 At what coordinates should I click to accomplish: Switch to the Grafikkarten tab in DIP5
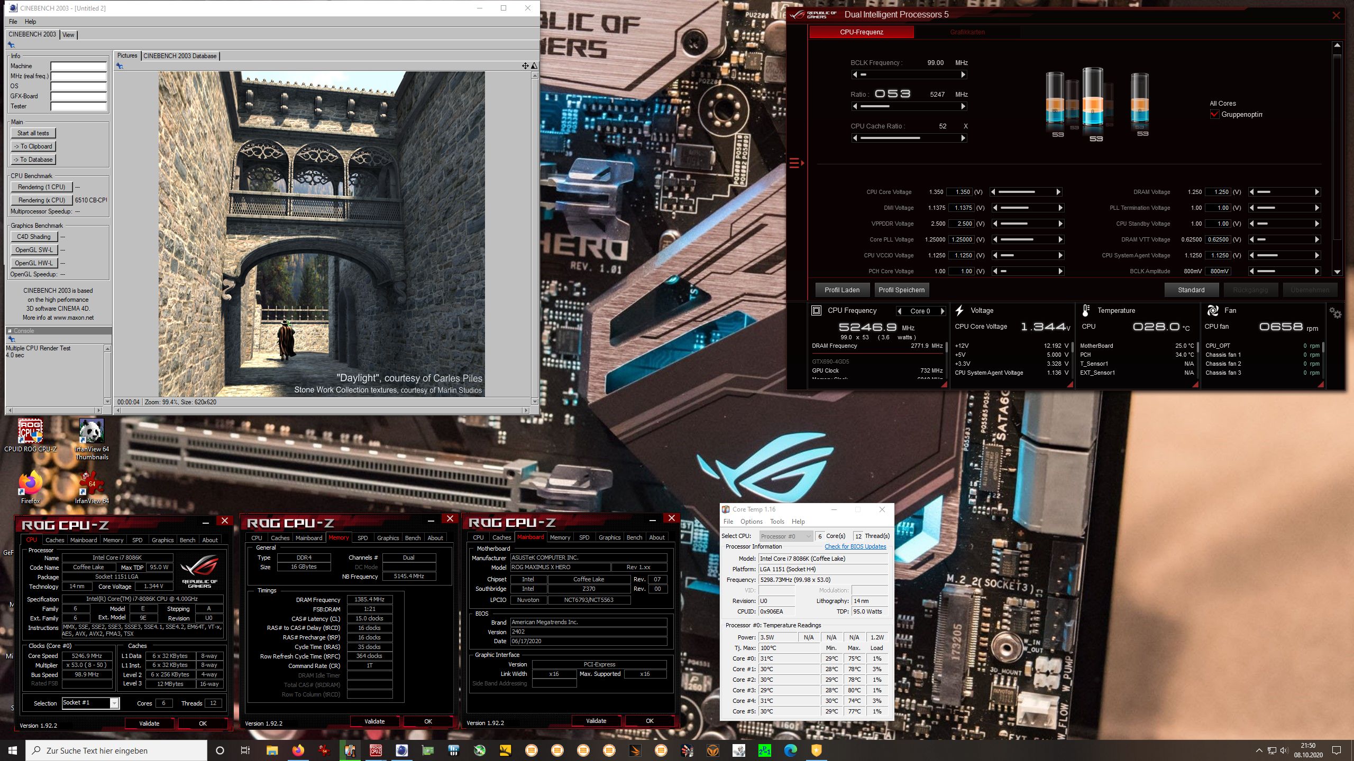coord(967,32)
